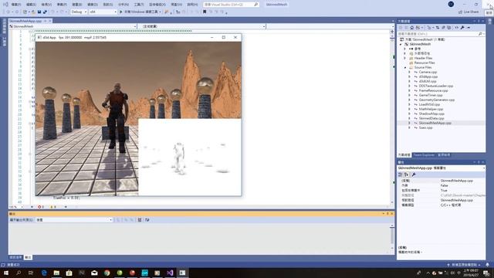The image size is (494, 278).
Task: Open the Output source dropdown
Action: 74,219
